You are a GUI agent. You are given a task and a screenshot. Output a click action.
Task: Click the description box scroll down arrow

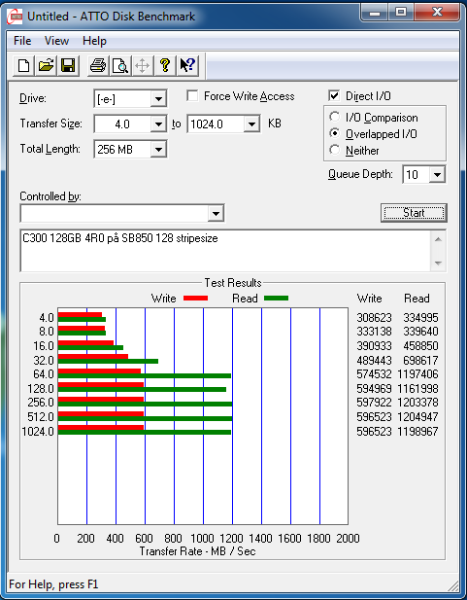pyautogui.click(x=438, y=263)
